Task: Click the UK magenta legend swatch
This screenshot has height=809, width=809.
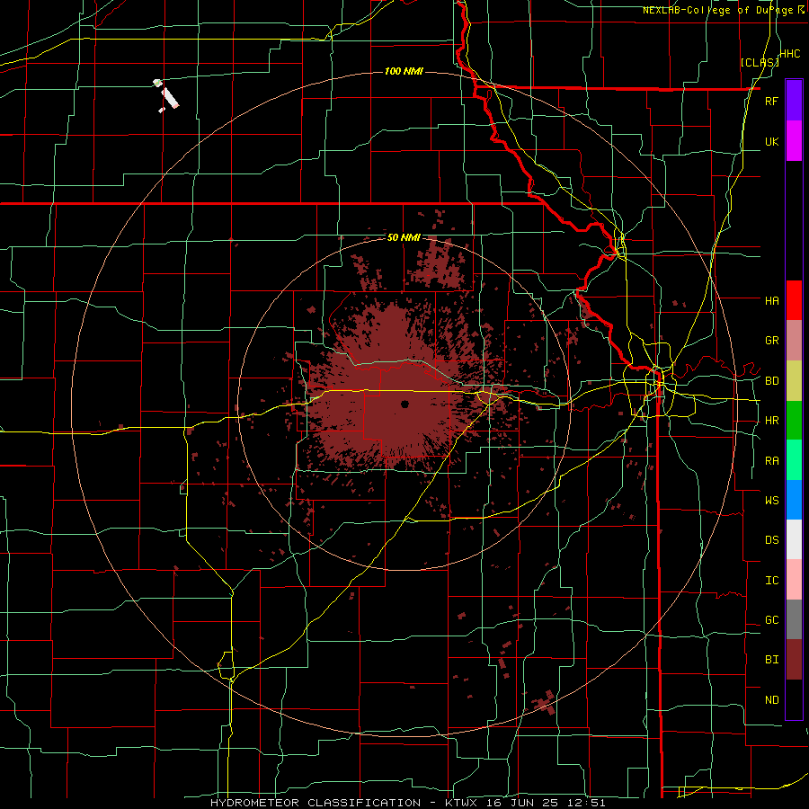Action: 794,141
